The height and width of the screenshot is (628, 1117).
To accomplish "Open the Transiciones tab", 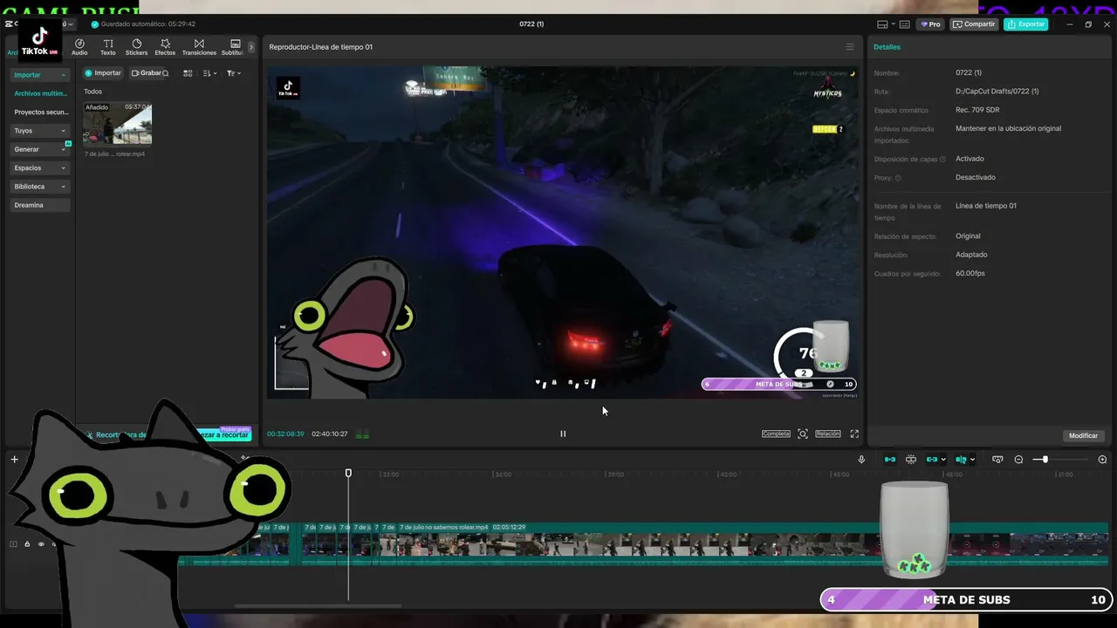I will 199,47.
